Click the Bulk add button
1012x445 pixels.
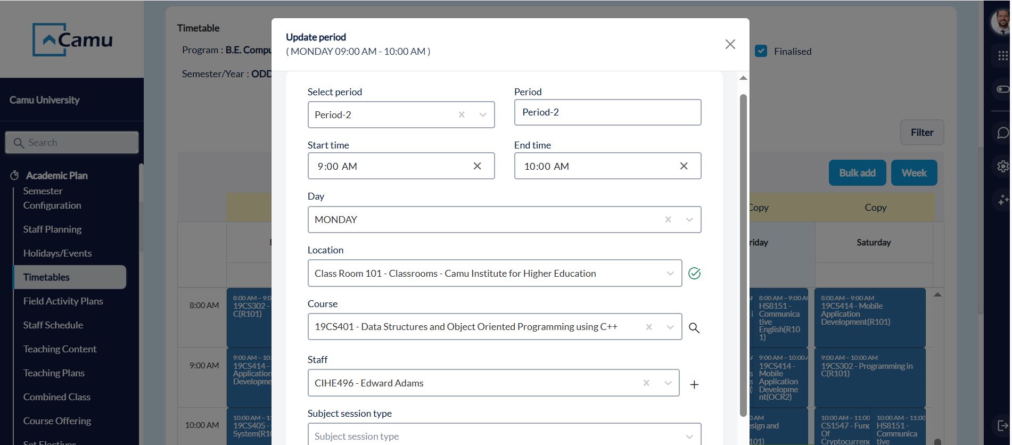tap(857, 173)
